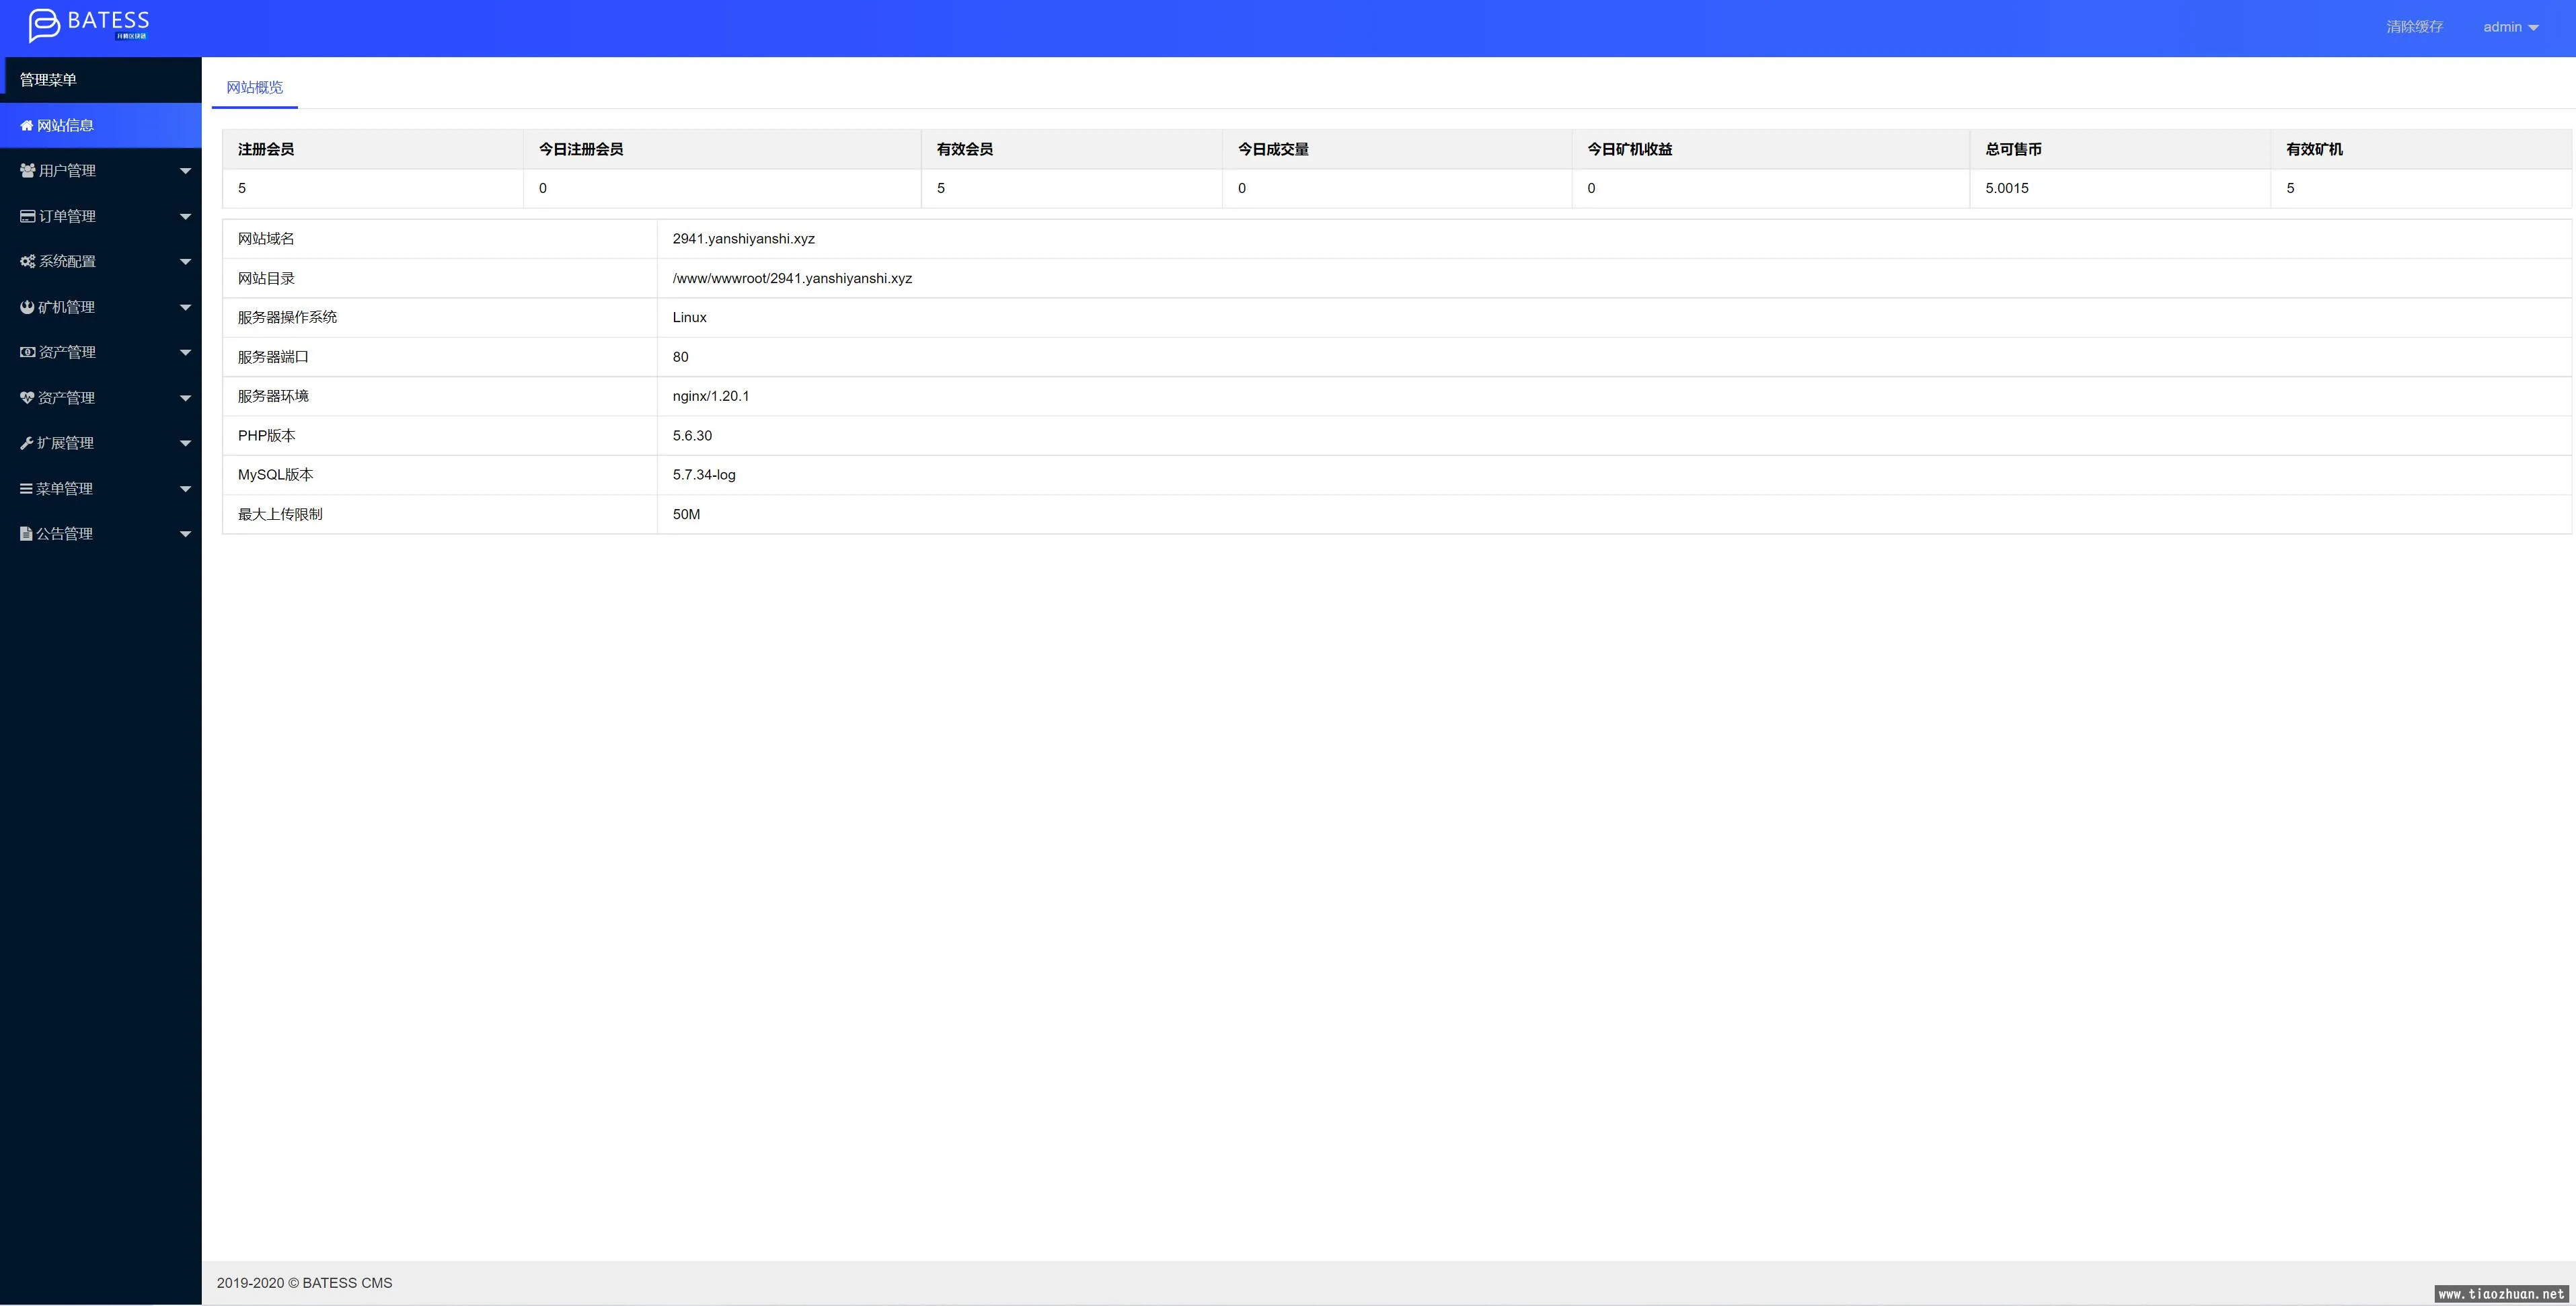Click the users icon beside 用户管理

pyautogui.click(x=28, y=171)
